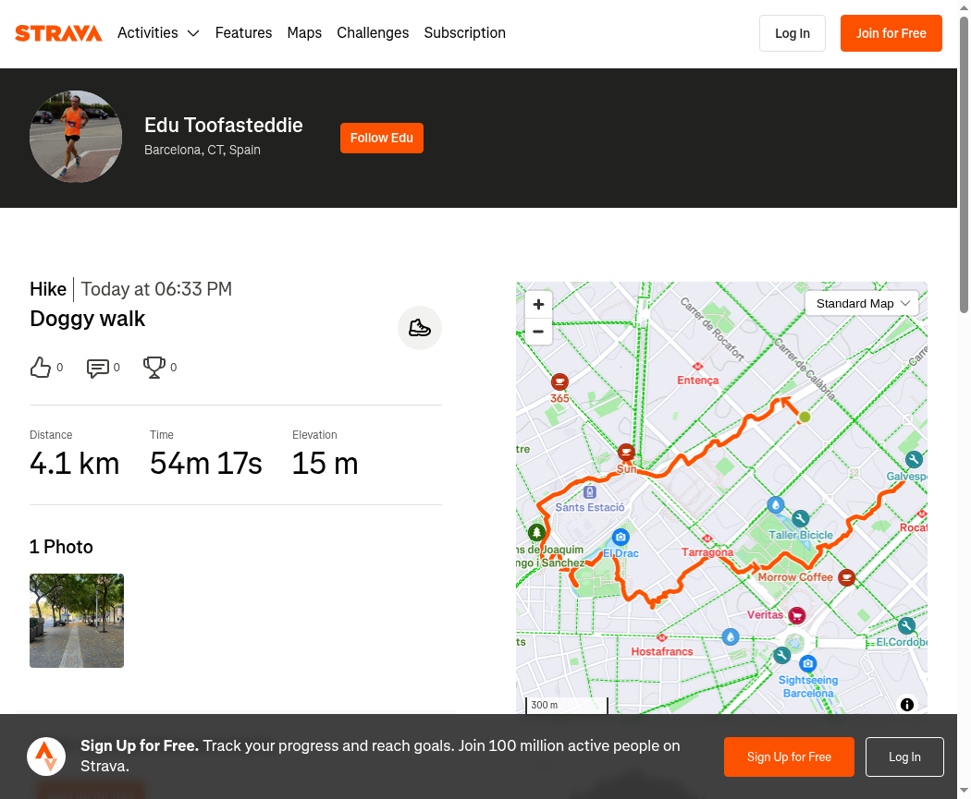Click the "15 m" elevation value

(x=326, y=464)
